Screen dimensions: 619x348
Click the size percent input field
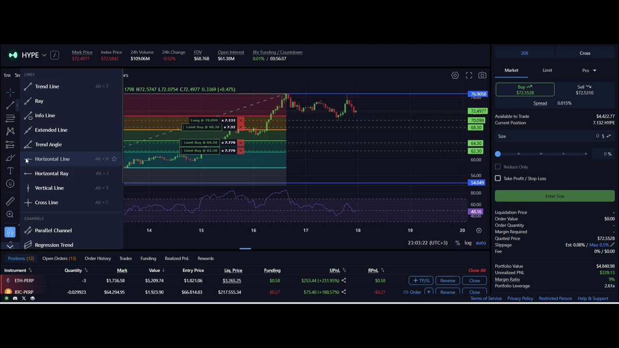point(602,154)
